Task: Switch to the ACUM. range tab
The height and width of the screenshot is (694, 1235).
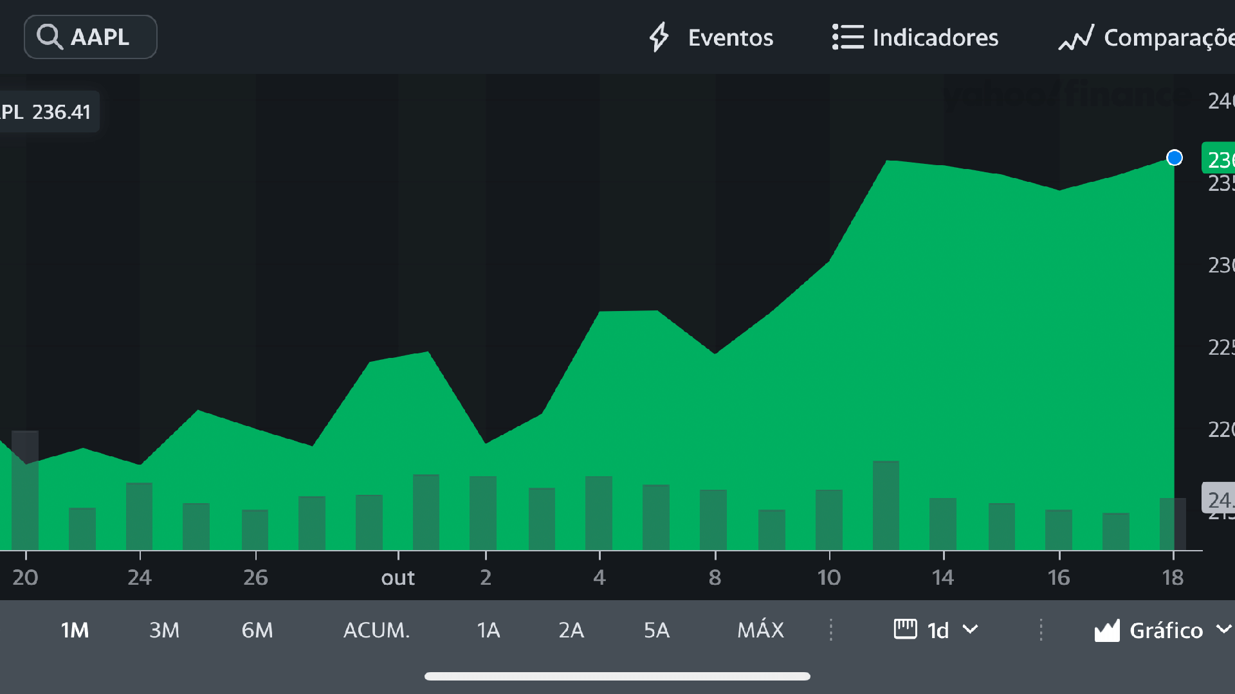Action: [x=376, y=630]
